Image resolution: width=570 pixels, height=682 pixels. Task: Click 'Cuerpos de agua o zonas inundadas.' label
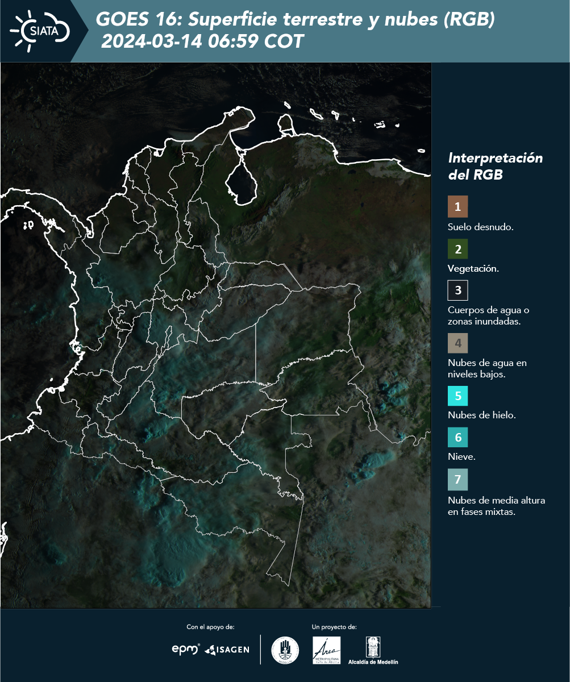(x=489, y=315)
